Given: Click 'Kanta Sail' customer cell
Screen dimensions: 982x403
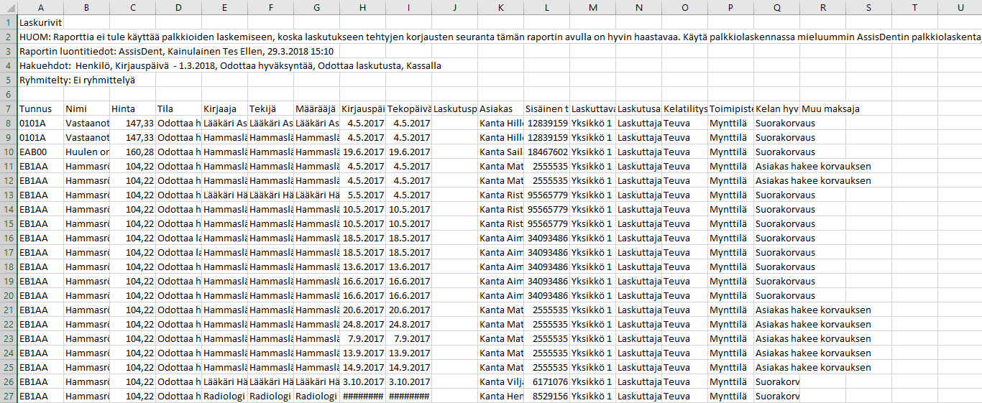Looking at the screenshot, I should tap(500, 152).
